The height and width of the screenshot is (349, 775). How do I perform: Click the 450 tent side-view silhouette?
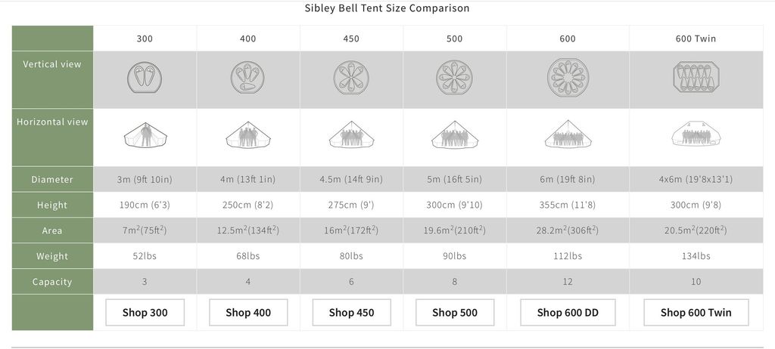pyautogui.click(x=351, y=134)
